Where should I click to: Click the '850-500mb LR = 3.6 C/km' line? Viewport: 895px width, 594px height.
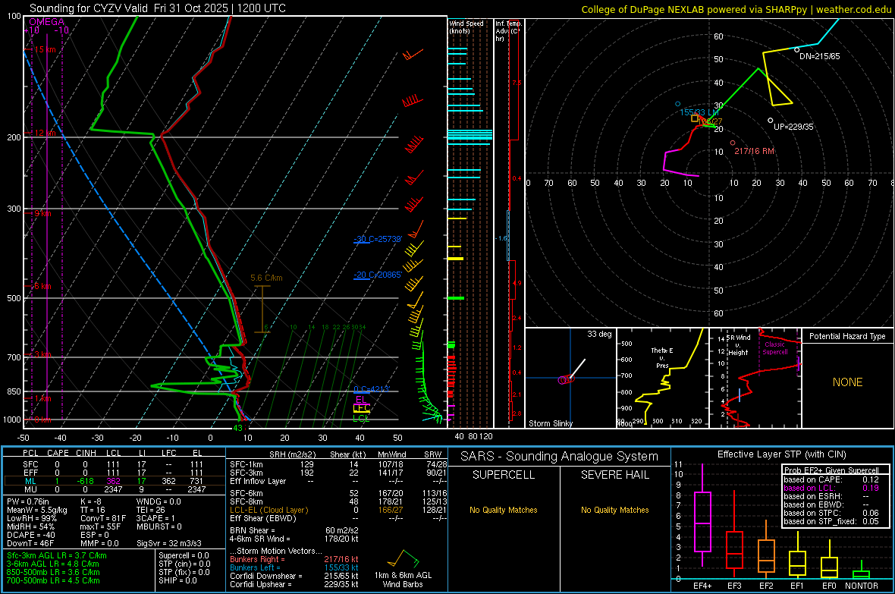click(x=53, y=572)
